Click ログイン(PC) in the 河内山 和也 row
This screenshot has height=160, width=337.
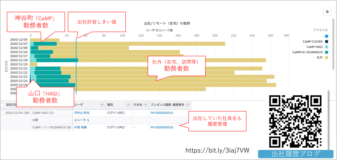click(116, 113)
